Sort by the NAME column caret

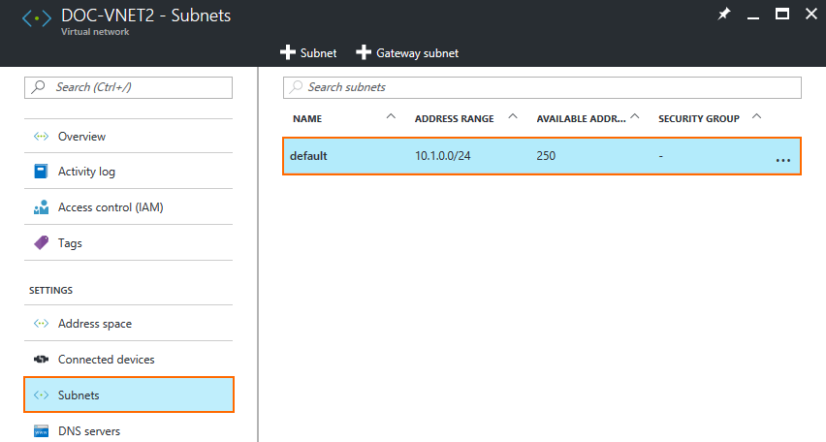click(x=391, y=116)
